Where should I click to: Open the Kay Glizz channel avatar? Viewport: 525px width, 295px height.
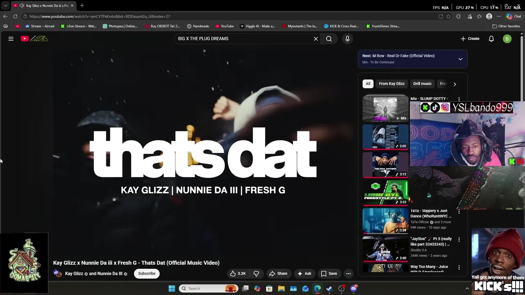coord(58,274)
